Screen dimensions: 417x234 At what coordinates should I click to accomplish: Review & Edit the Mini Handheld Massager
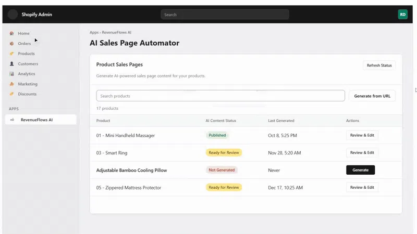point(362,135)
